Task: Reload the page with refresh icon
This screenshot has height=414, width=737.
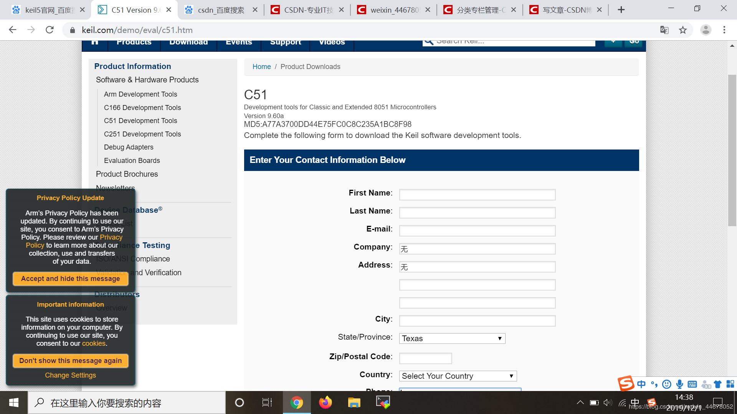Action: tap(50, 30)
